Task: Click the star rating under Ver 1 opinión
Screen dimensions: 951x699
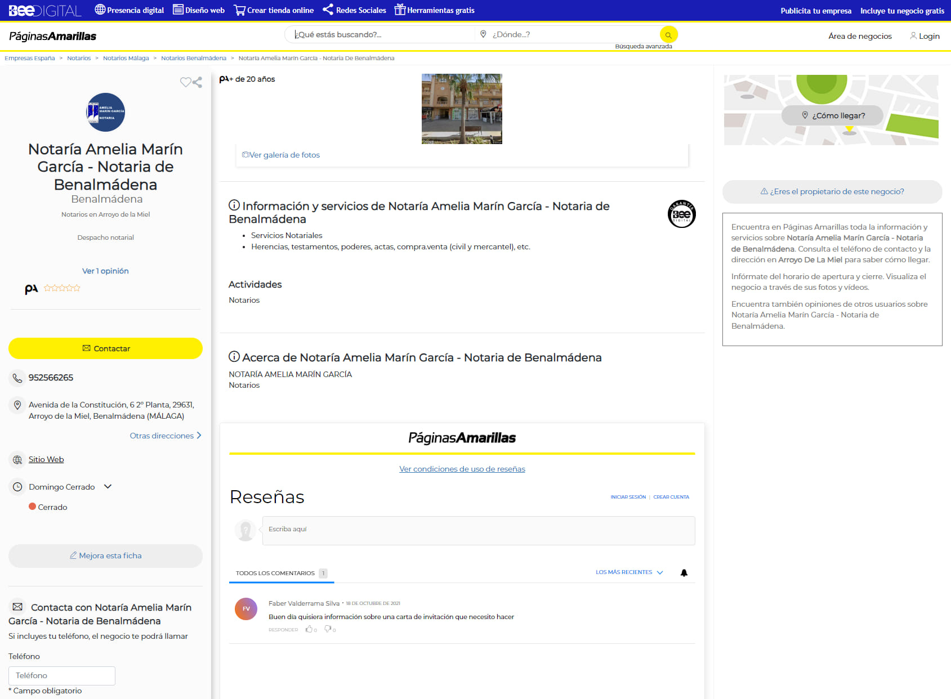Action: tap(62, 288)
